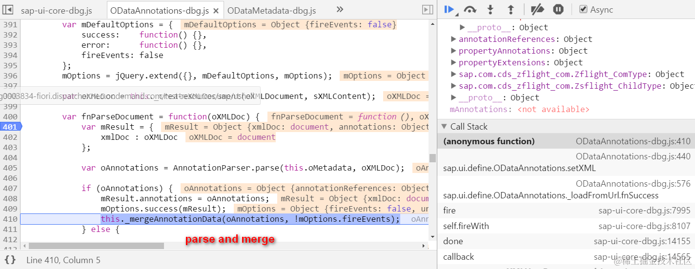Click the vertical scrollbar thumb of code editor
This screenshot has width=695, height=269.
(432, 158)
